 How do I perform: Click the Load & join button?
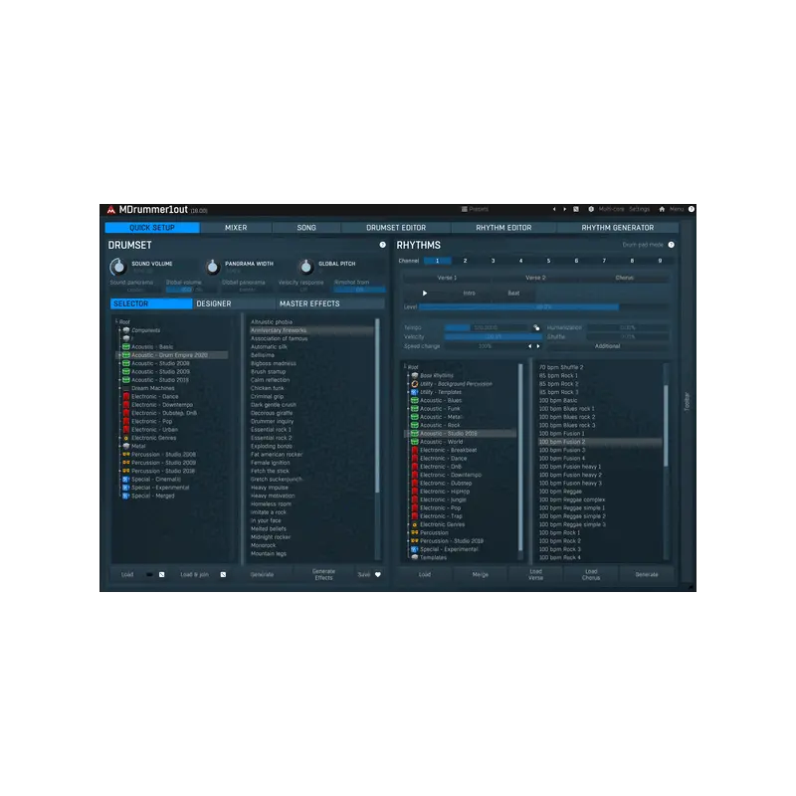coord(194,575)
